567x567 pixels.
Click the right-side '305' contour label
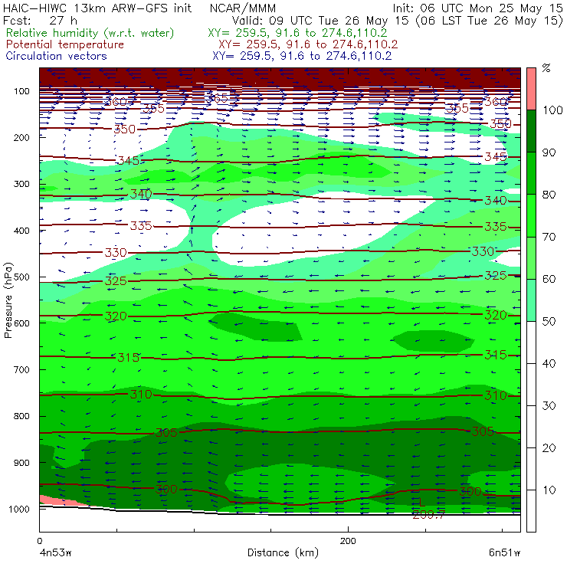tap(483, 431)
